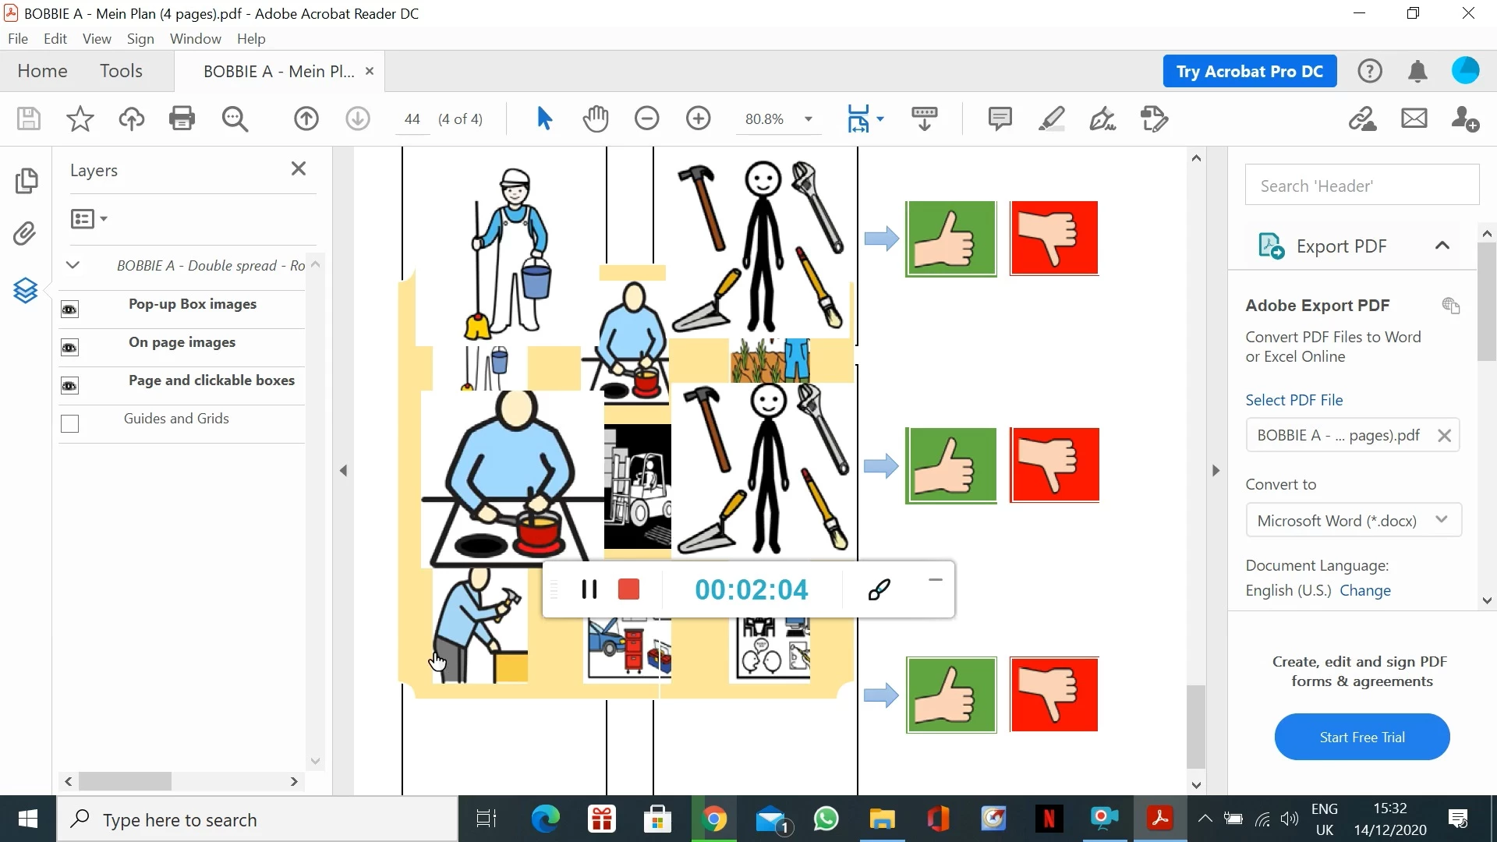Image resolution: width=1497 pixels, height=842 pixels.
Task: Open the Attachments panel paperclip icon
Action: pos(26,233)
